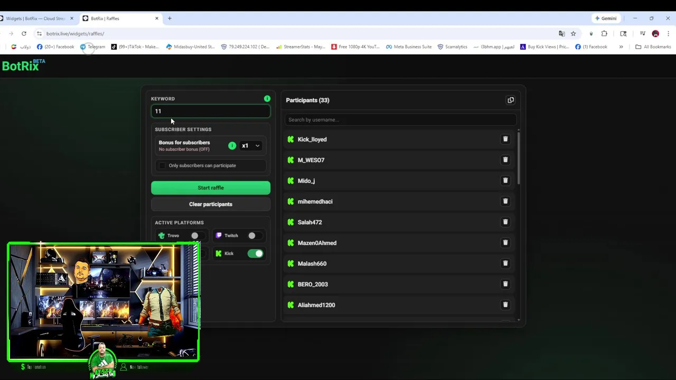Open Google Translate icon in address bar
This screenshot has height=380, width=676.
pyautogui.click(x=562, y=33)
